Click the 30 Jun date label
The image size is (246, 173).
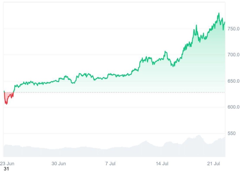click(59, 163)
